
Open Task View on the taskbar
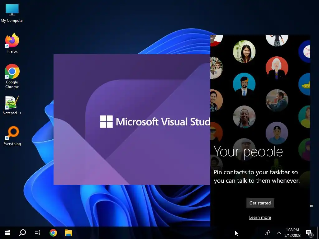coord(37,233)
